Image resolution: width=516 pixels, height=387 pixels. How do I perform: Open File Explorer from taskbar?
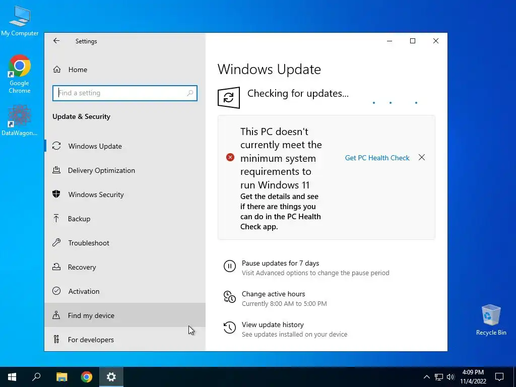pyautogui.click(x=61, y=377)
